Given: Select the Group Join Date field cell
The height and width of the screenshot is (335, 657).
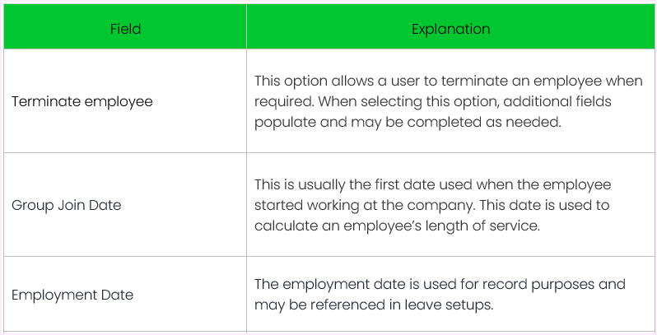Looking at the screenshot, I should (66, 205).
